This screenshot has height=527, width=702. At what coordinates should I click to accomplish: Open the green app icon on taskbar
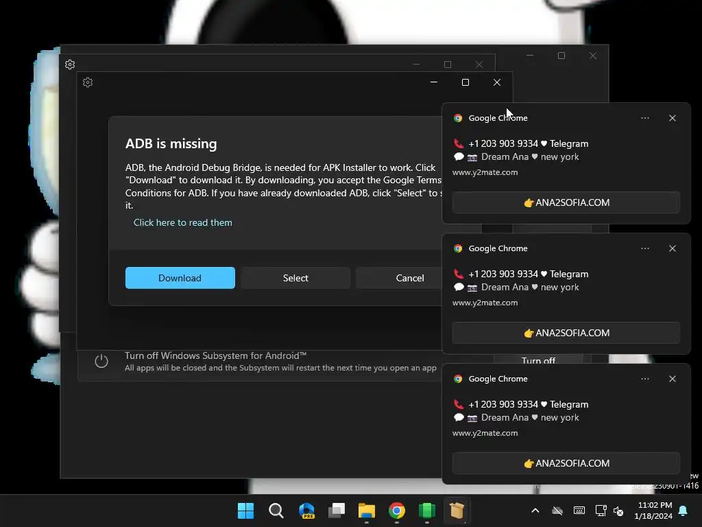tap(426, 511)
